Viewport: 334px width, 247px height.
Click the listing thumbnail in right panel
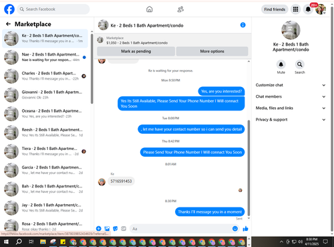click(x=291, y=30)
